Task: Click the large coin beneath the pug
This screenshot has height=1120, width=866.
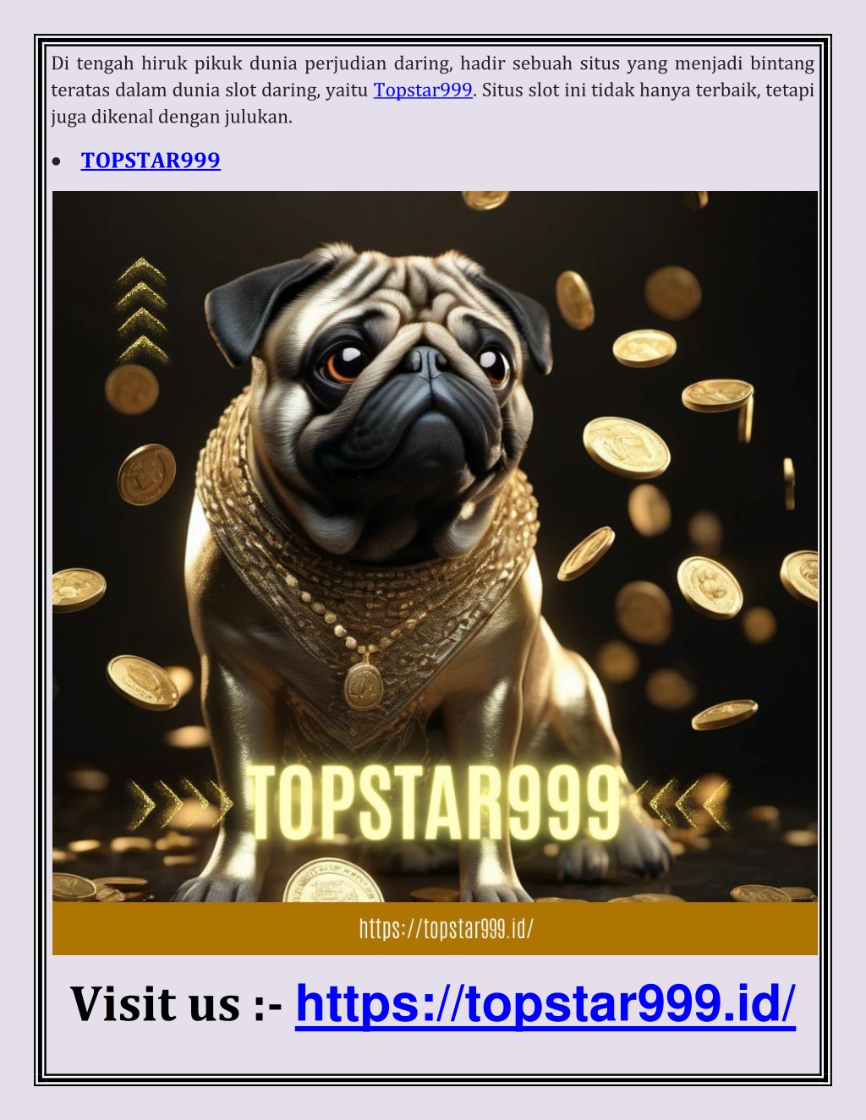Action: coord(334,881)
